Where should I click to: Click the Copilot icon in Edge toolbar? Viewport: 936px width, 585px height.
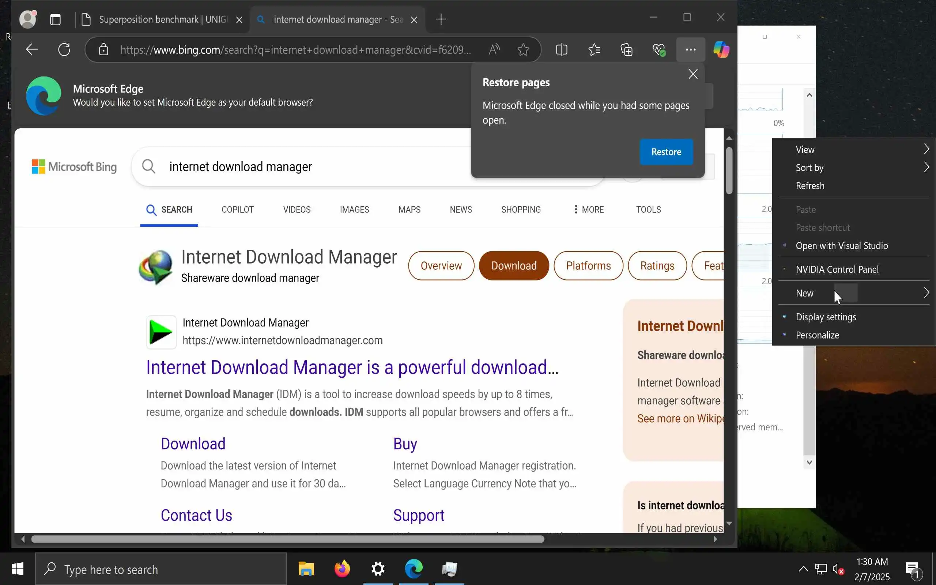721,49
